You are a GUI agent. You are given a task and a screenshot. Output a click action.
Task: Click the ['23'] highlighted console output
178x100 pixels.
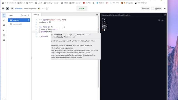[105, 26]
